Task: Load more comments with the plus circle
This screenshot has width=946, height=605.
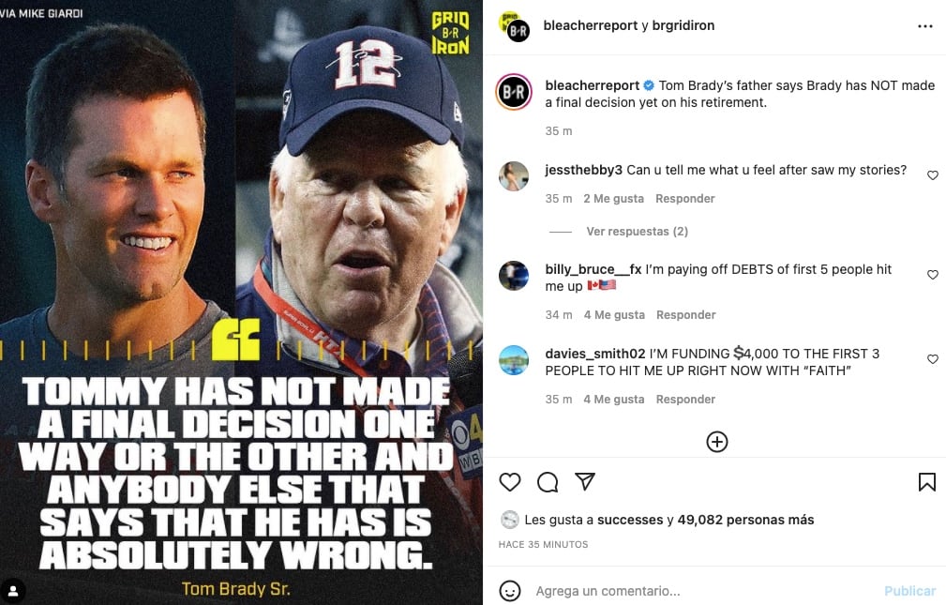Action: point(716,441)
